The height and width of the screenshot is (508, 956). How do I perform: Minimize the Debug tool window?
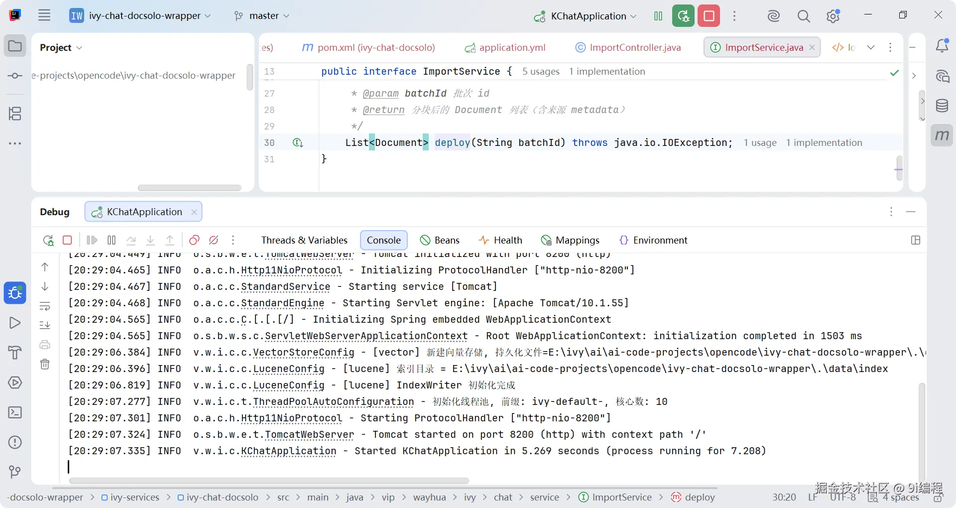pyautogui.click(x=911, y=212)
